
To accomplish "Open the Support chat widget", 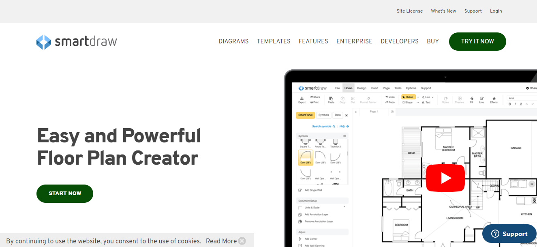I will pyautogui.click(x=509, y=234).
